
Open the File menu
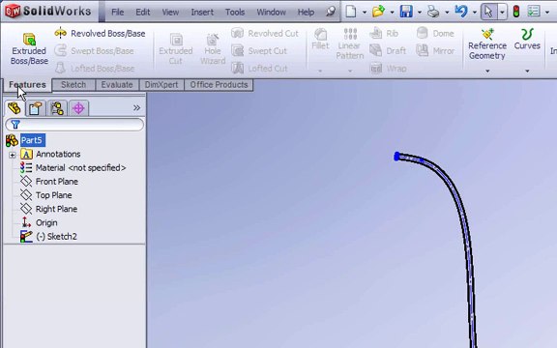tap(117, 12)
